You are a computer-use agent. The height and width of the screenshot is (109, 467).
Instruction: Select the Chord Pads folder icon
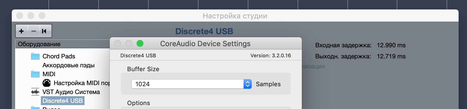pyautogui.click(x=35, y=56)
